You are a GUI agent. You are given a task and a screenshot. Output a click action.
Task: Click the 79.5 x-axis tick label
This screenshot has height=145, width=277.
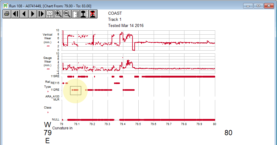138,124
